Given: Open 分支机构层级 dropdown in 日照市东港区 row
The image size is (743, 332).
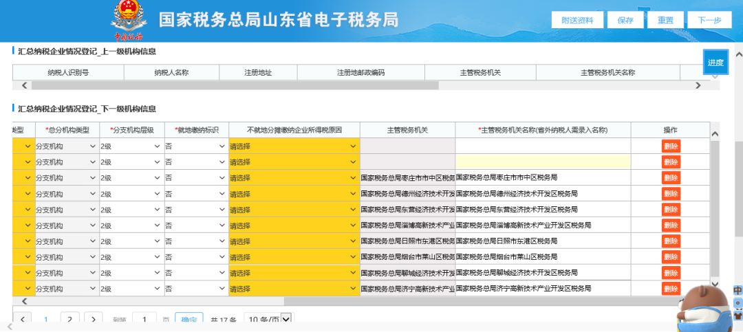Looking at the screenshot, I should pos(131,241).
